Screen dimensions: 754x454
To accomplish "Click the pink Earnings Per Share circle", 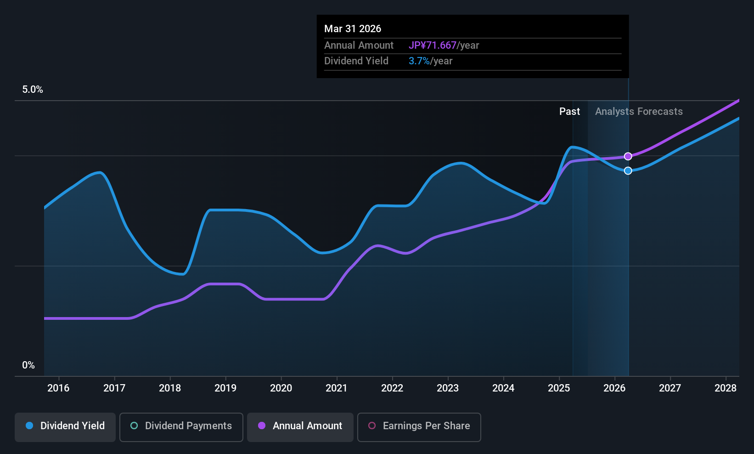I will tap(372, 426).
